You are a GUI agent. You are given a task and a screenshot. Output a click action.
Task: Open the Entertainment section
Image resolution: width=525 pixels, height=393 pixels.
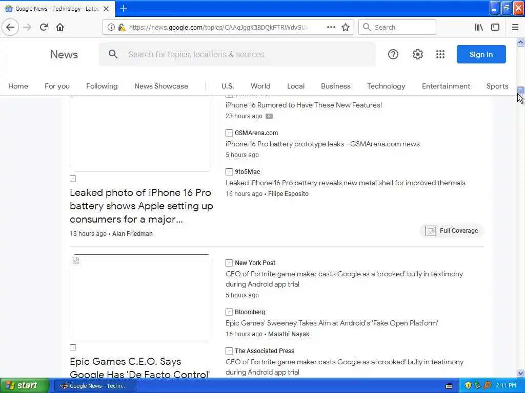[x=446, y=86]
